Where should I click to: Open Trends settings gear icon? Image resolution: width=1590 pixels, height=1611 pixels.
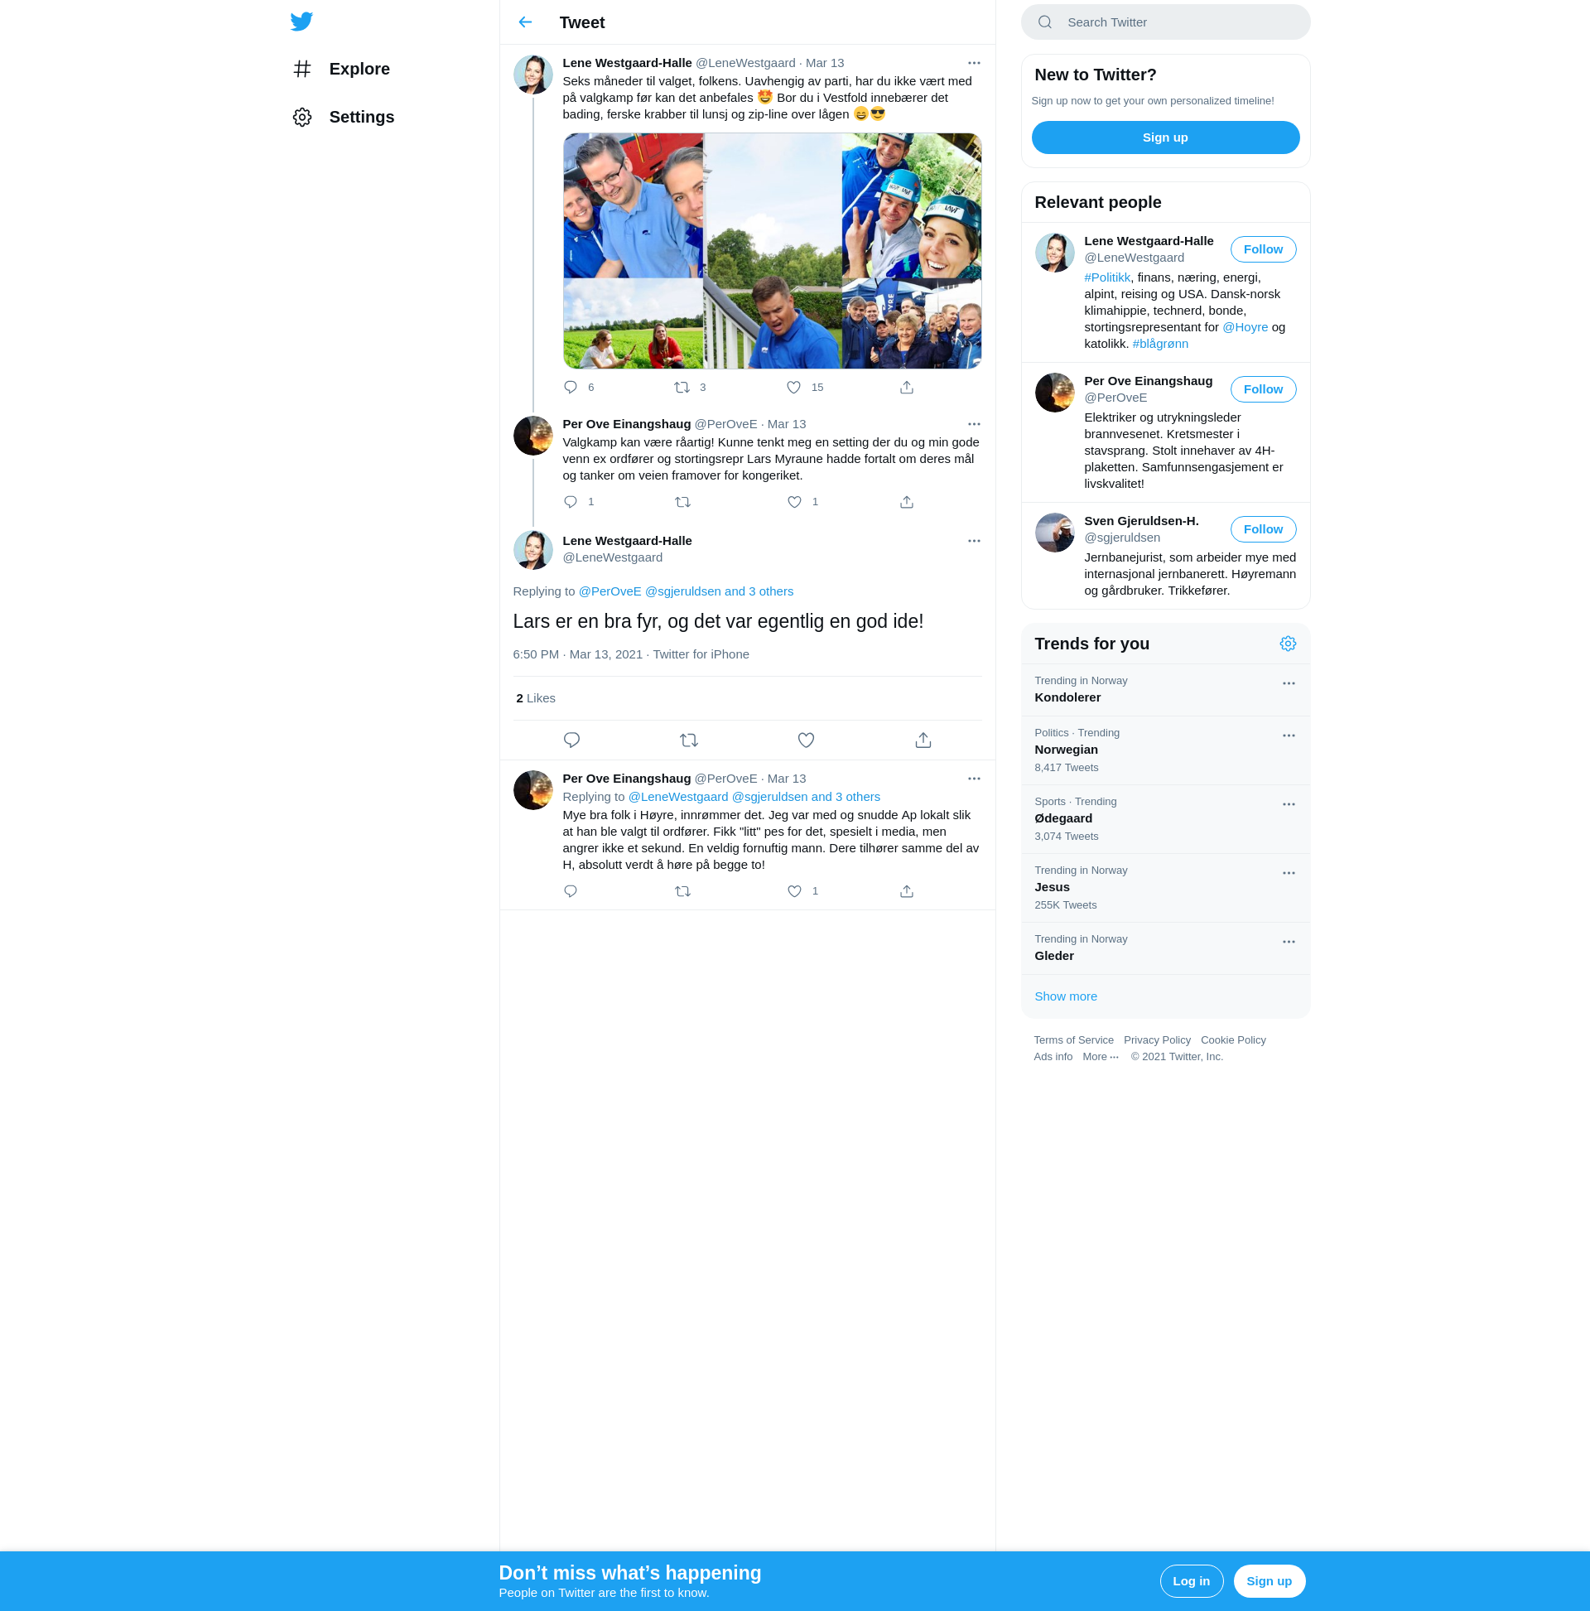pyautogui.click(x=1288, y=644)
